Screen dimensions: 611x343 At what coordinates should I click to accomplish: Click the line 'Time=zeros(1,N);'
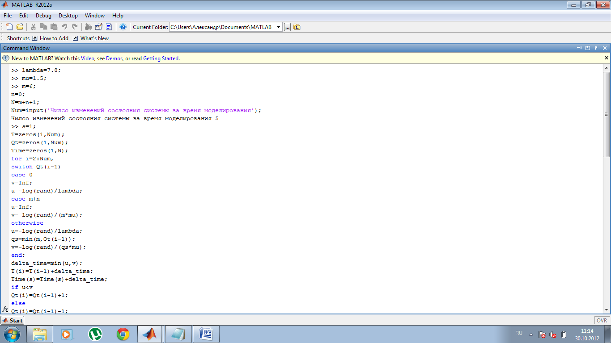[x=40, y=151]
